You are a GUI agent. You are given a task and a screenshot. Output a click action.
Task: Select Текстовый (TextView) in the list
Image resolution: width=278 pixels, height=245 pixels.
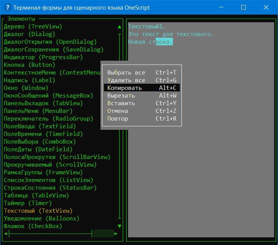click(38, 211)
